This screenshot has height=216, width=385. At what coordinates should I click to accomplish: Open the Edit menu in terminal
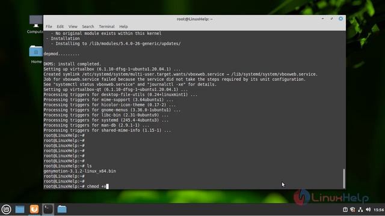point(60,26)
